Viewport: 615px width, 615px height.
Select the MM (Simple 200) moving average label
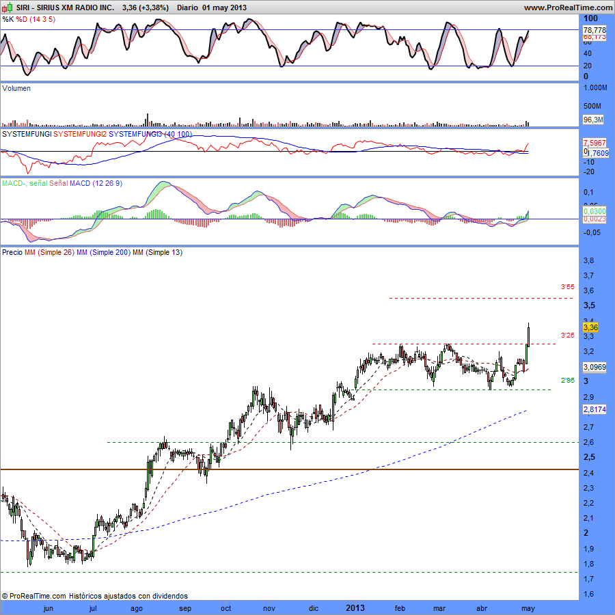pyautogui.click(x=103, y=252)
